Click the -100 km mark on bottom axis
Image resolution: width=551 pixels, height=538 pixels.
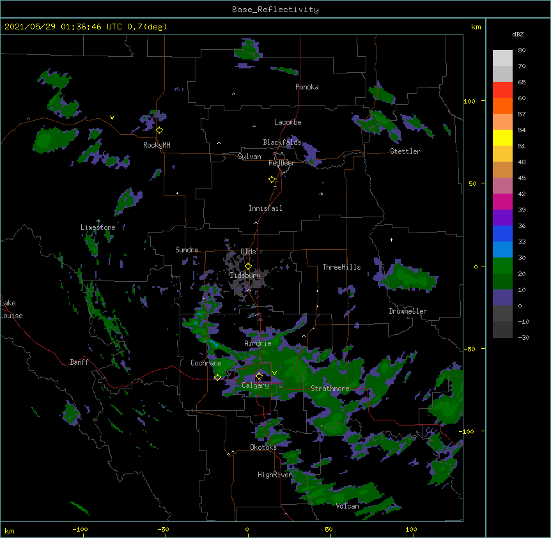80,529
